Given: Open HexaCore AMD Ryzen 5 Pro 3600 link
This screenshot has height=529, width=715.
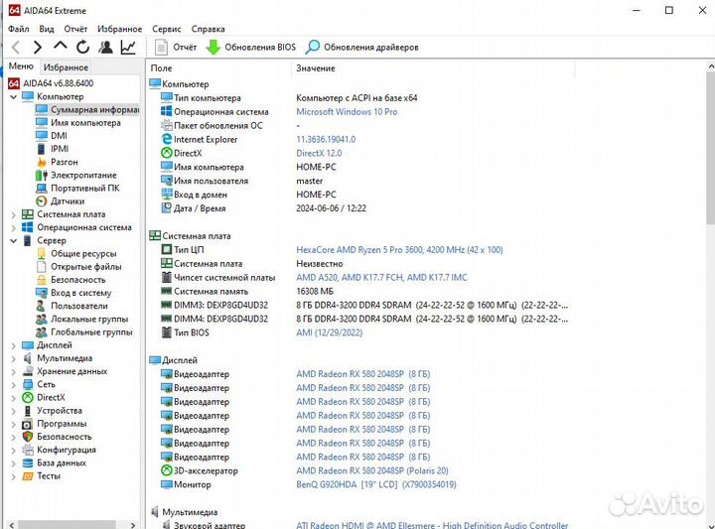Looking at the screenshot, I should click(x=399, y=250).
